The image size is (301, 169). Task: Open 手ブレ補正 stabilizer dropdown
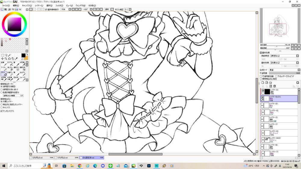pos(130,9)
